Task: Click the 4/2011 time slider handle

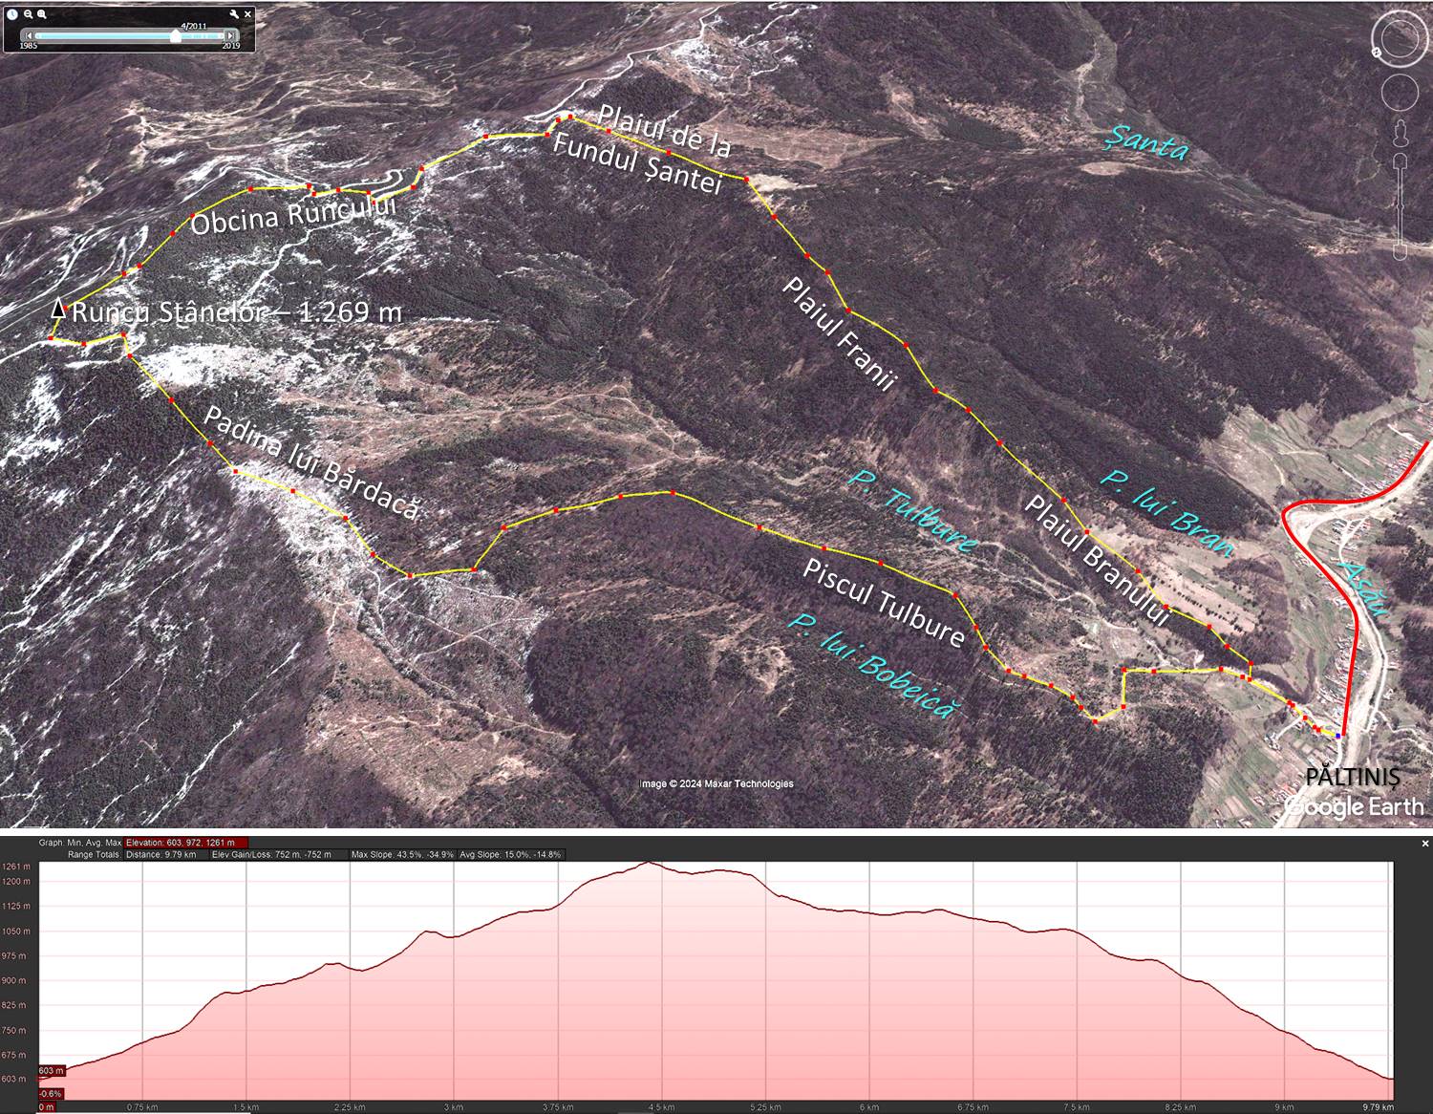Action: click(x=176, y=35)
